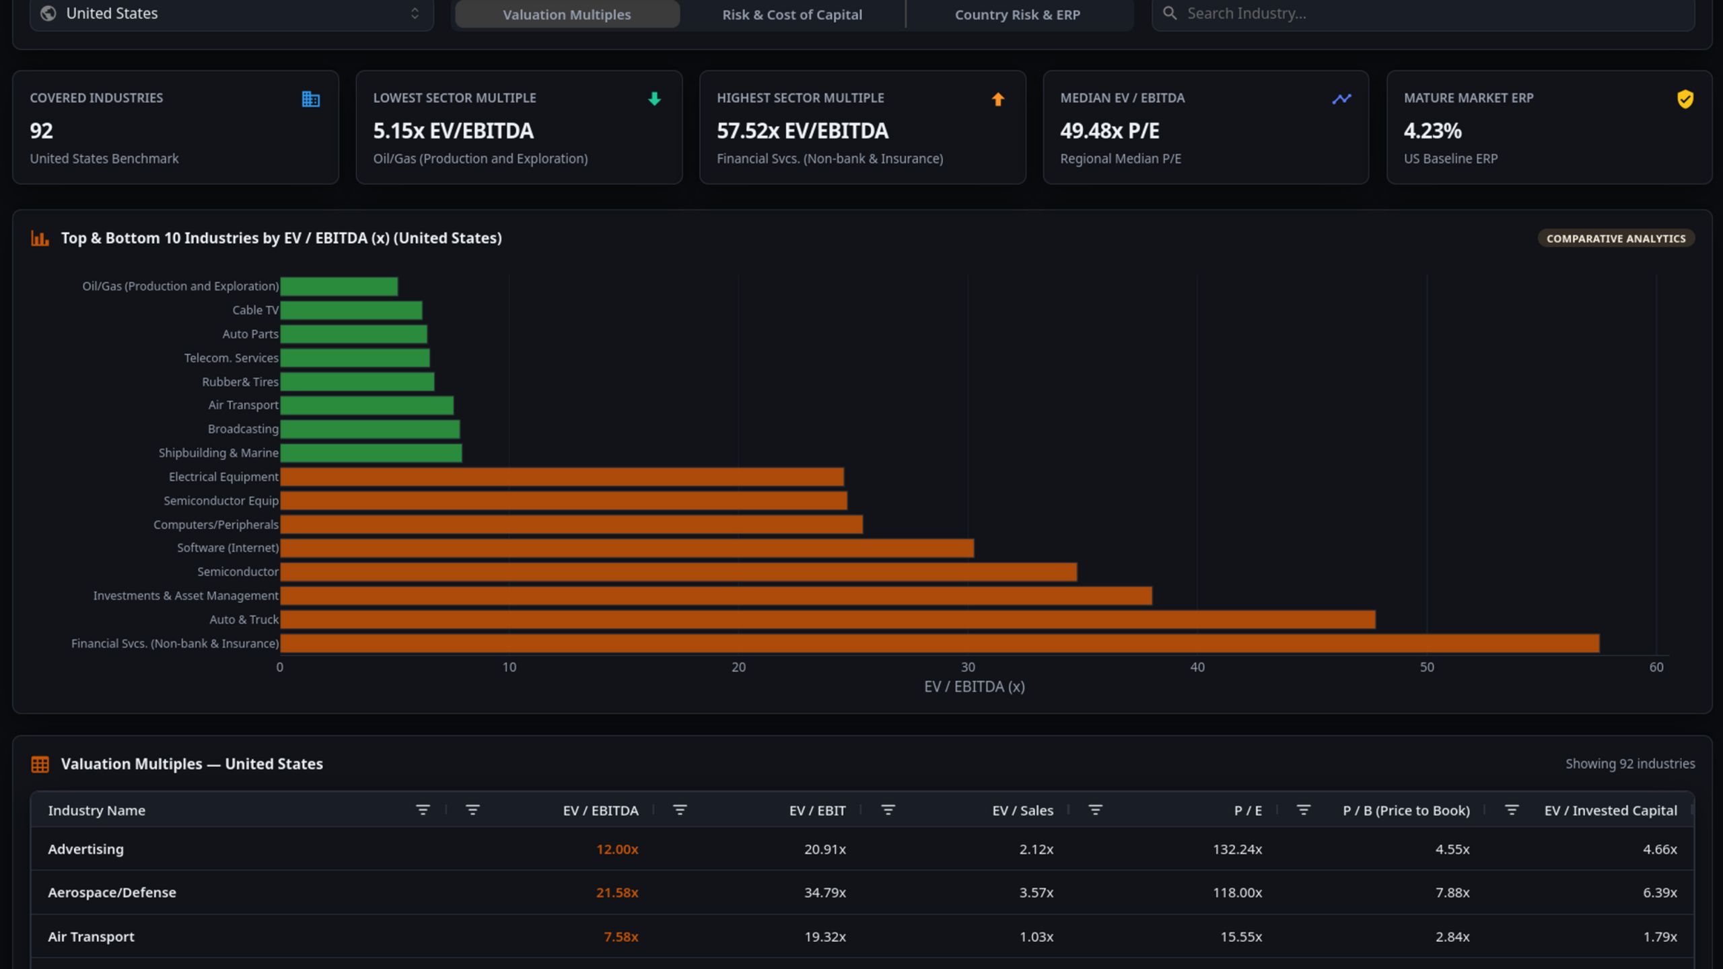Click the 12.00x EV / EBITDA value
The image size is (1723, 969).
(617, 849)
